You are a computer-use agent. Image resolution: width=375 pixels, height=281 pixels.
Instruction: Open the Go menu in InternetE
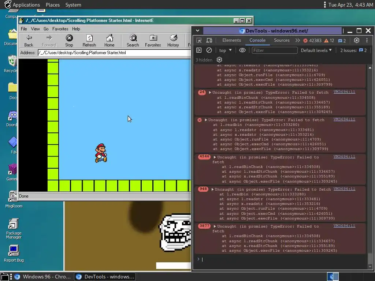[46, 29]
